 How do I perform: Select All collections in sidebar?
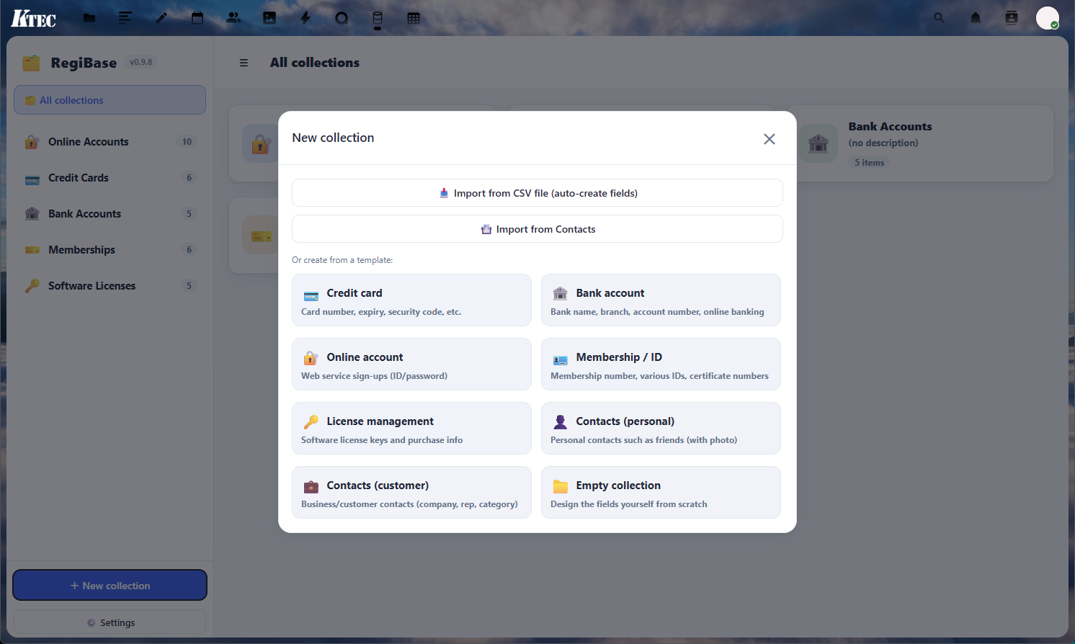click(110, 100)
